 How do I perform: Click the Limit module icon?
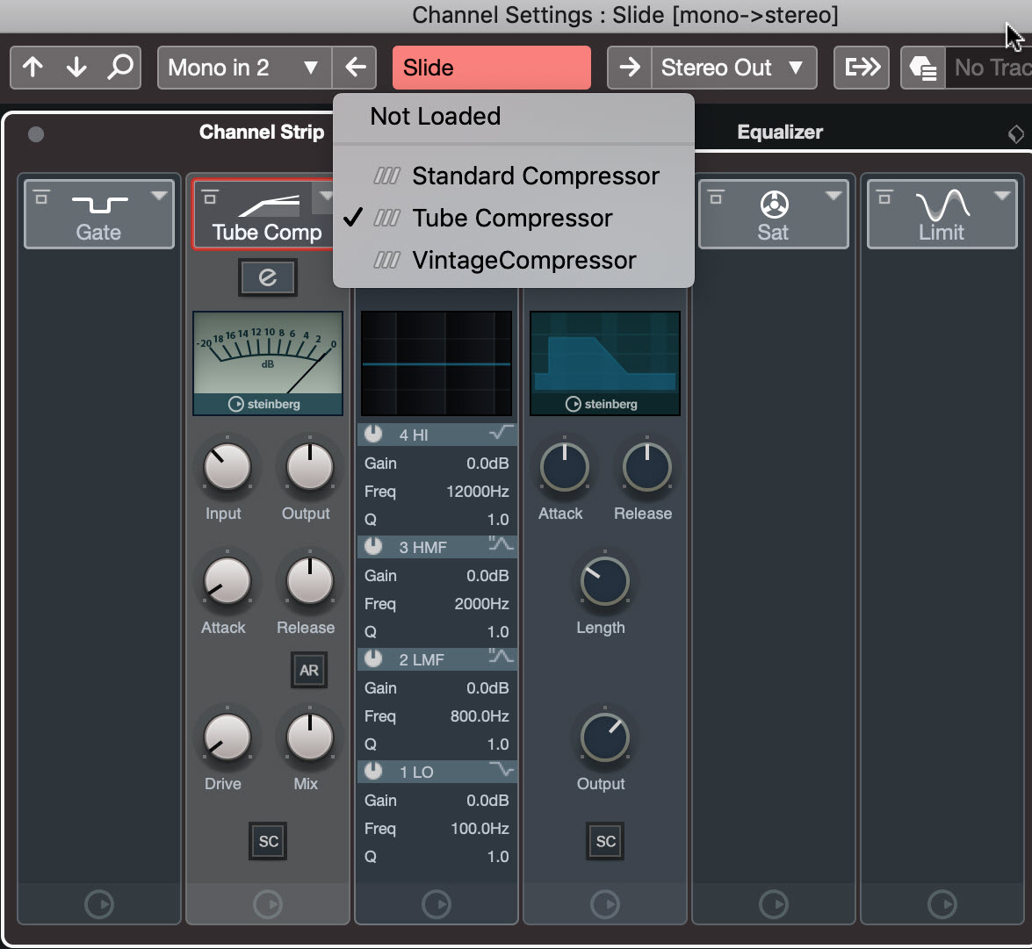[942, 205]
